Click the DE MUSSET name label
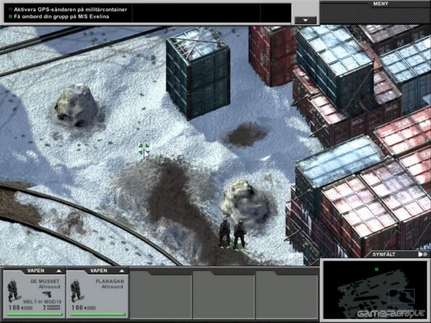431x323 pixels. point(45,281)
